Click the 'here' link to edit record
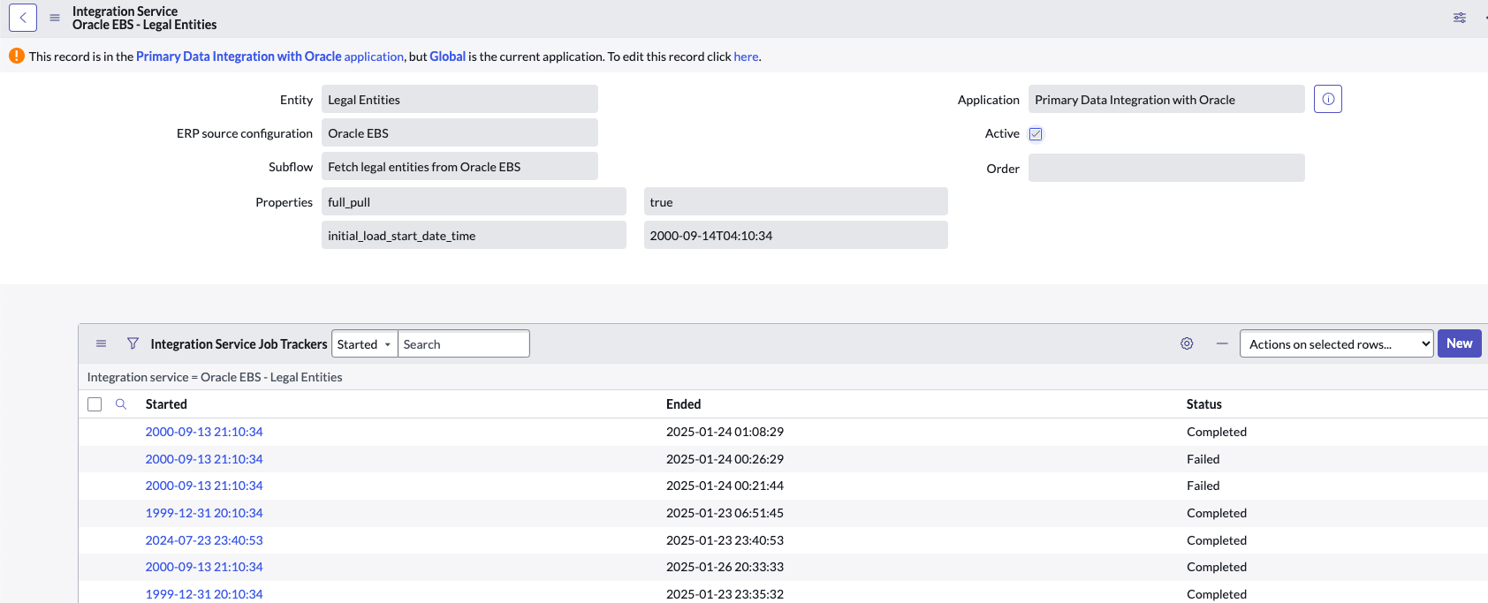Image resolution: width=1488 pixels, height=603 pixels. tap(746, 57)
